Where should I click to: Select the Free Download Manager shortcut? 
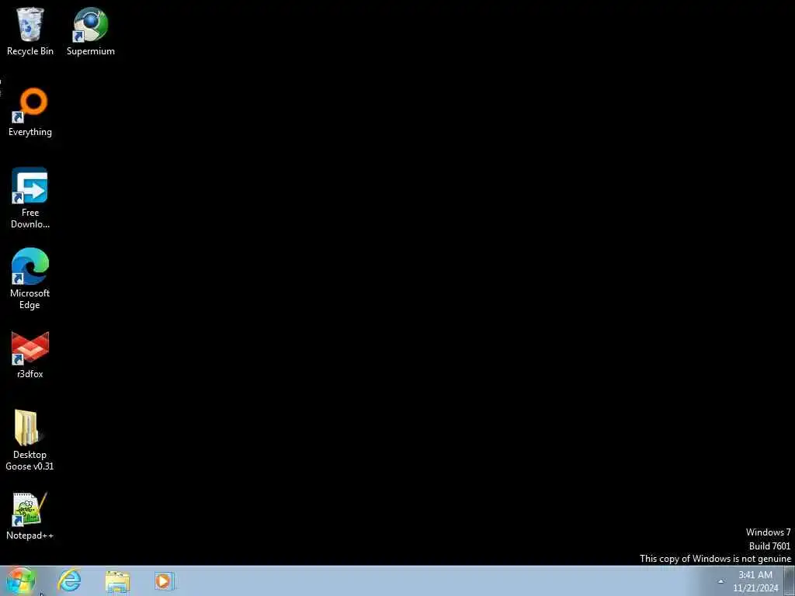(x=30, y=198)
